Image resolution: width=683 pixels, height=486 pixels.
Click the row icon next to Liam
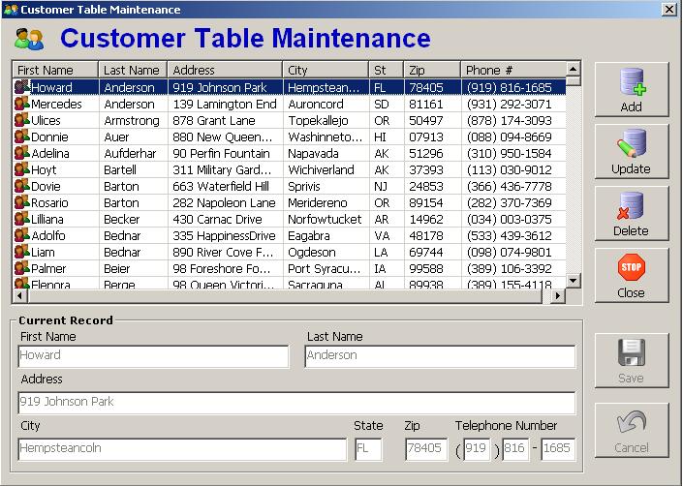tap(21, 253)
